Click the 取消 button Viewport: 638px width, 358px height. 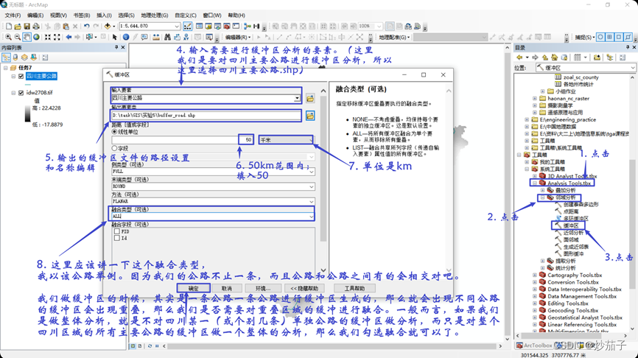[x=227, y=288]
